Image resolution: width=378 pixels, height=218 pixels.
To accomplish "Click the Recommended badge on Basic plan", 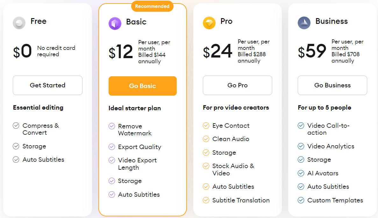I will coord(152,6).
